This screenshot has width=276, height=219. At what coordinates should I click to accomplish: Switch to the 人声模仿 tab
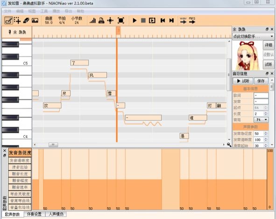(56, 214)
